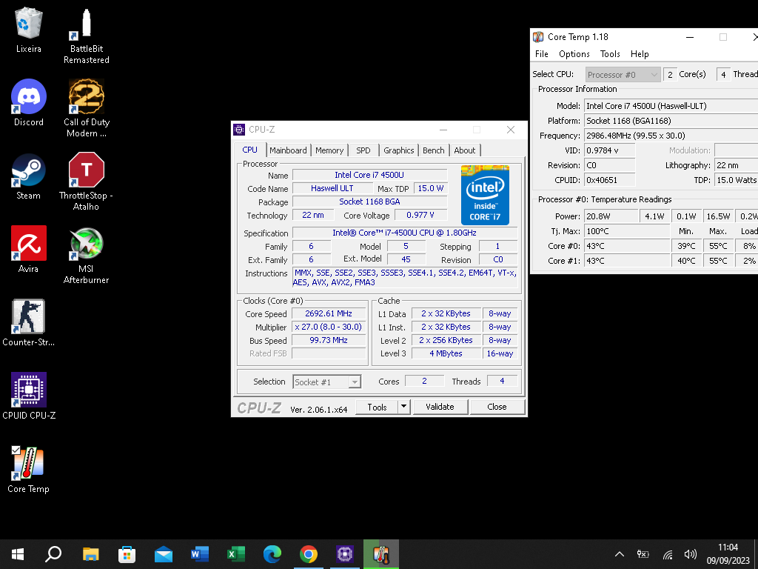
Task: Open Avira antivirus shortcut
Action: click(x=29, y=250)
